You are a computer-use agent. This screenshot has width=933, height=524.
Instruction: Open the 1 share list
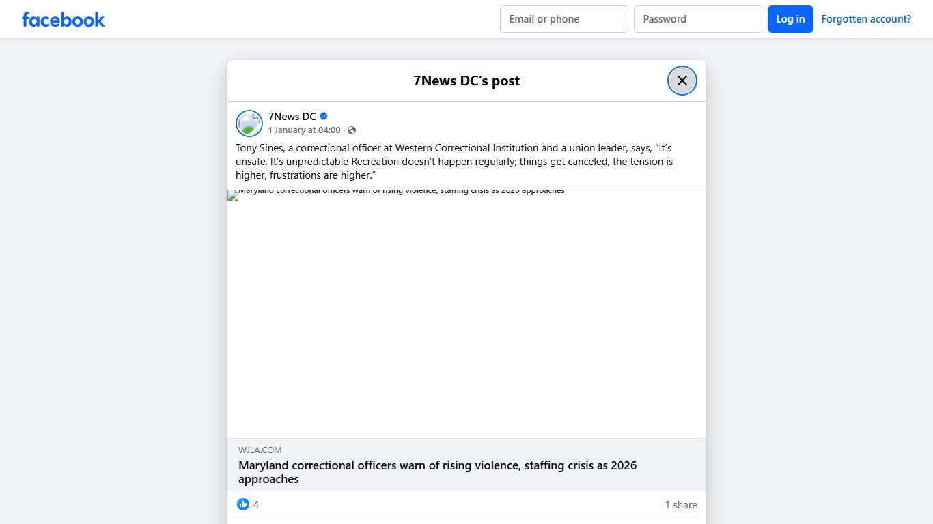(x=680, y=505)
